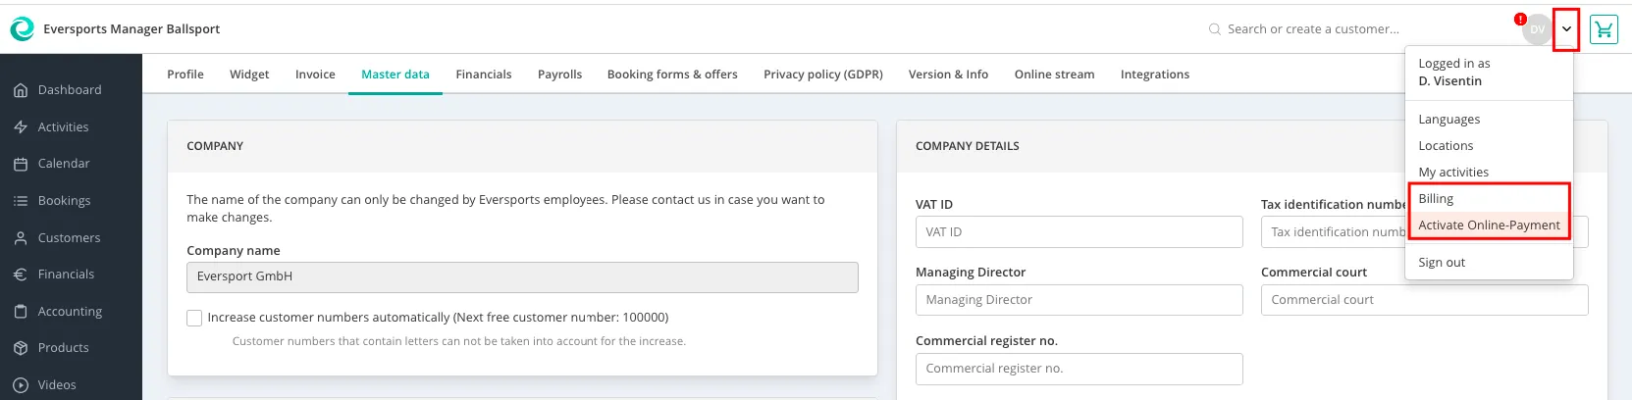The image size is (1632, 400).
Task: Click the VAT ID input field
Action: click(x=1079, y=232)
